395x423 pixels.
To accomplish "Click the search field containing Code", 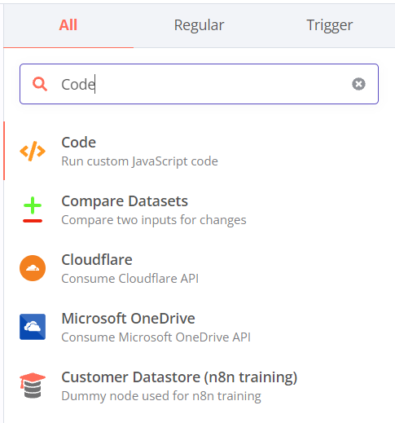I will [199, 84].
